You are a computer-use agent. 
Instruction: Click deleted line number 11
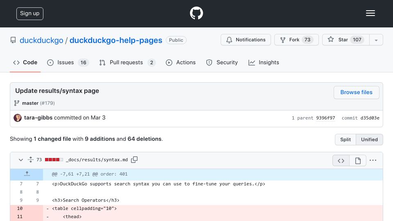pos(20,217)
